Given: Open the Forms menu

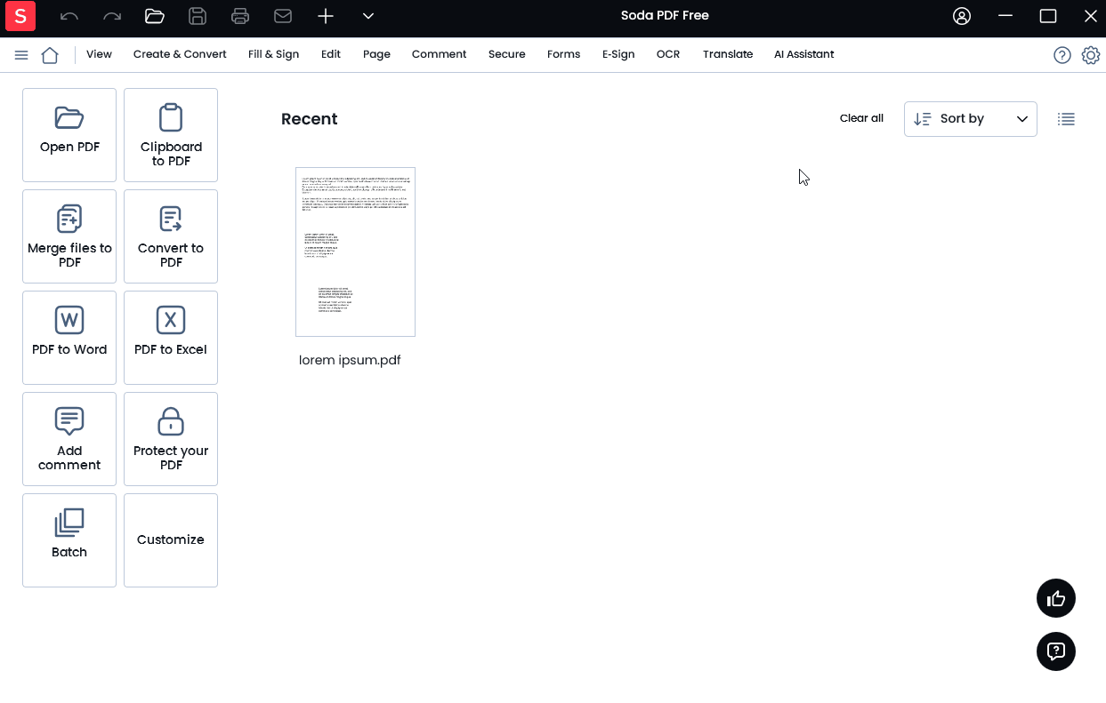Looking at the screenshot, I should pos(563,54).
